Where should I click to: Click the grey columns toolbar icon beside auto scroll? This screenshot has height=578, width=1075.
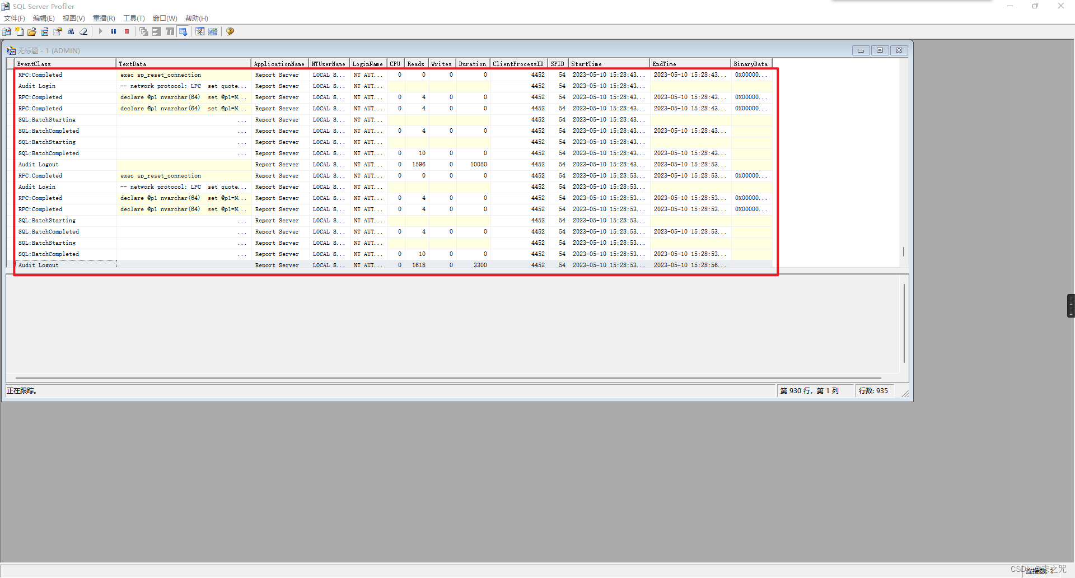[170, 31]
